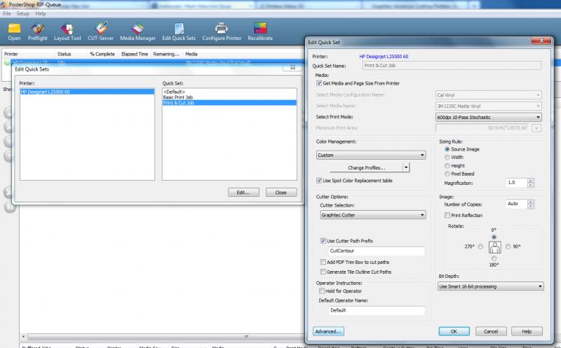Click Close in the Edit Quick Sets dialog
This screenshot has width=561, height=348.
point(281,193)
